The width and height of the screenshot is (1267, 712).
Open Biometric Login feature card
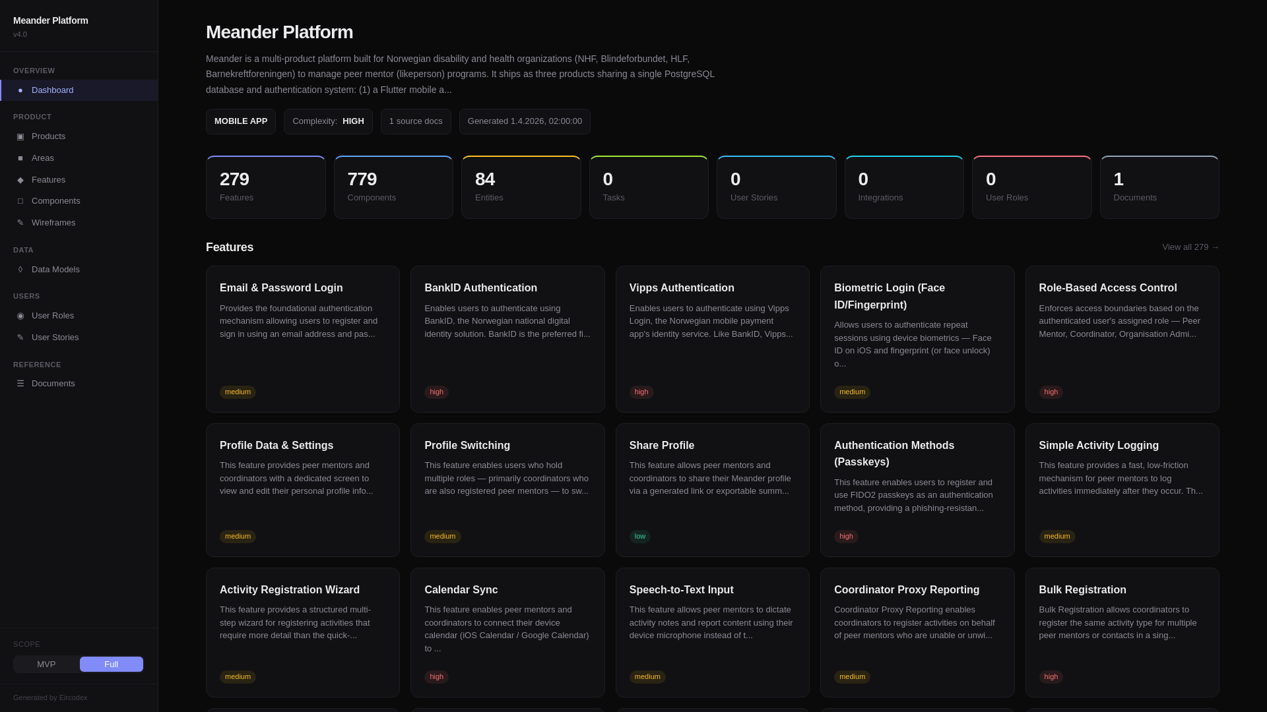click(917, 339)
